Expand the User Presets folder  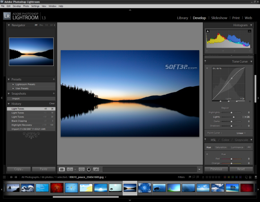(13, 88)
